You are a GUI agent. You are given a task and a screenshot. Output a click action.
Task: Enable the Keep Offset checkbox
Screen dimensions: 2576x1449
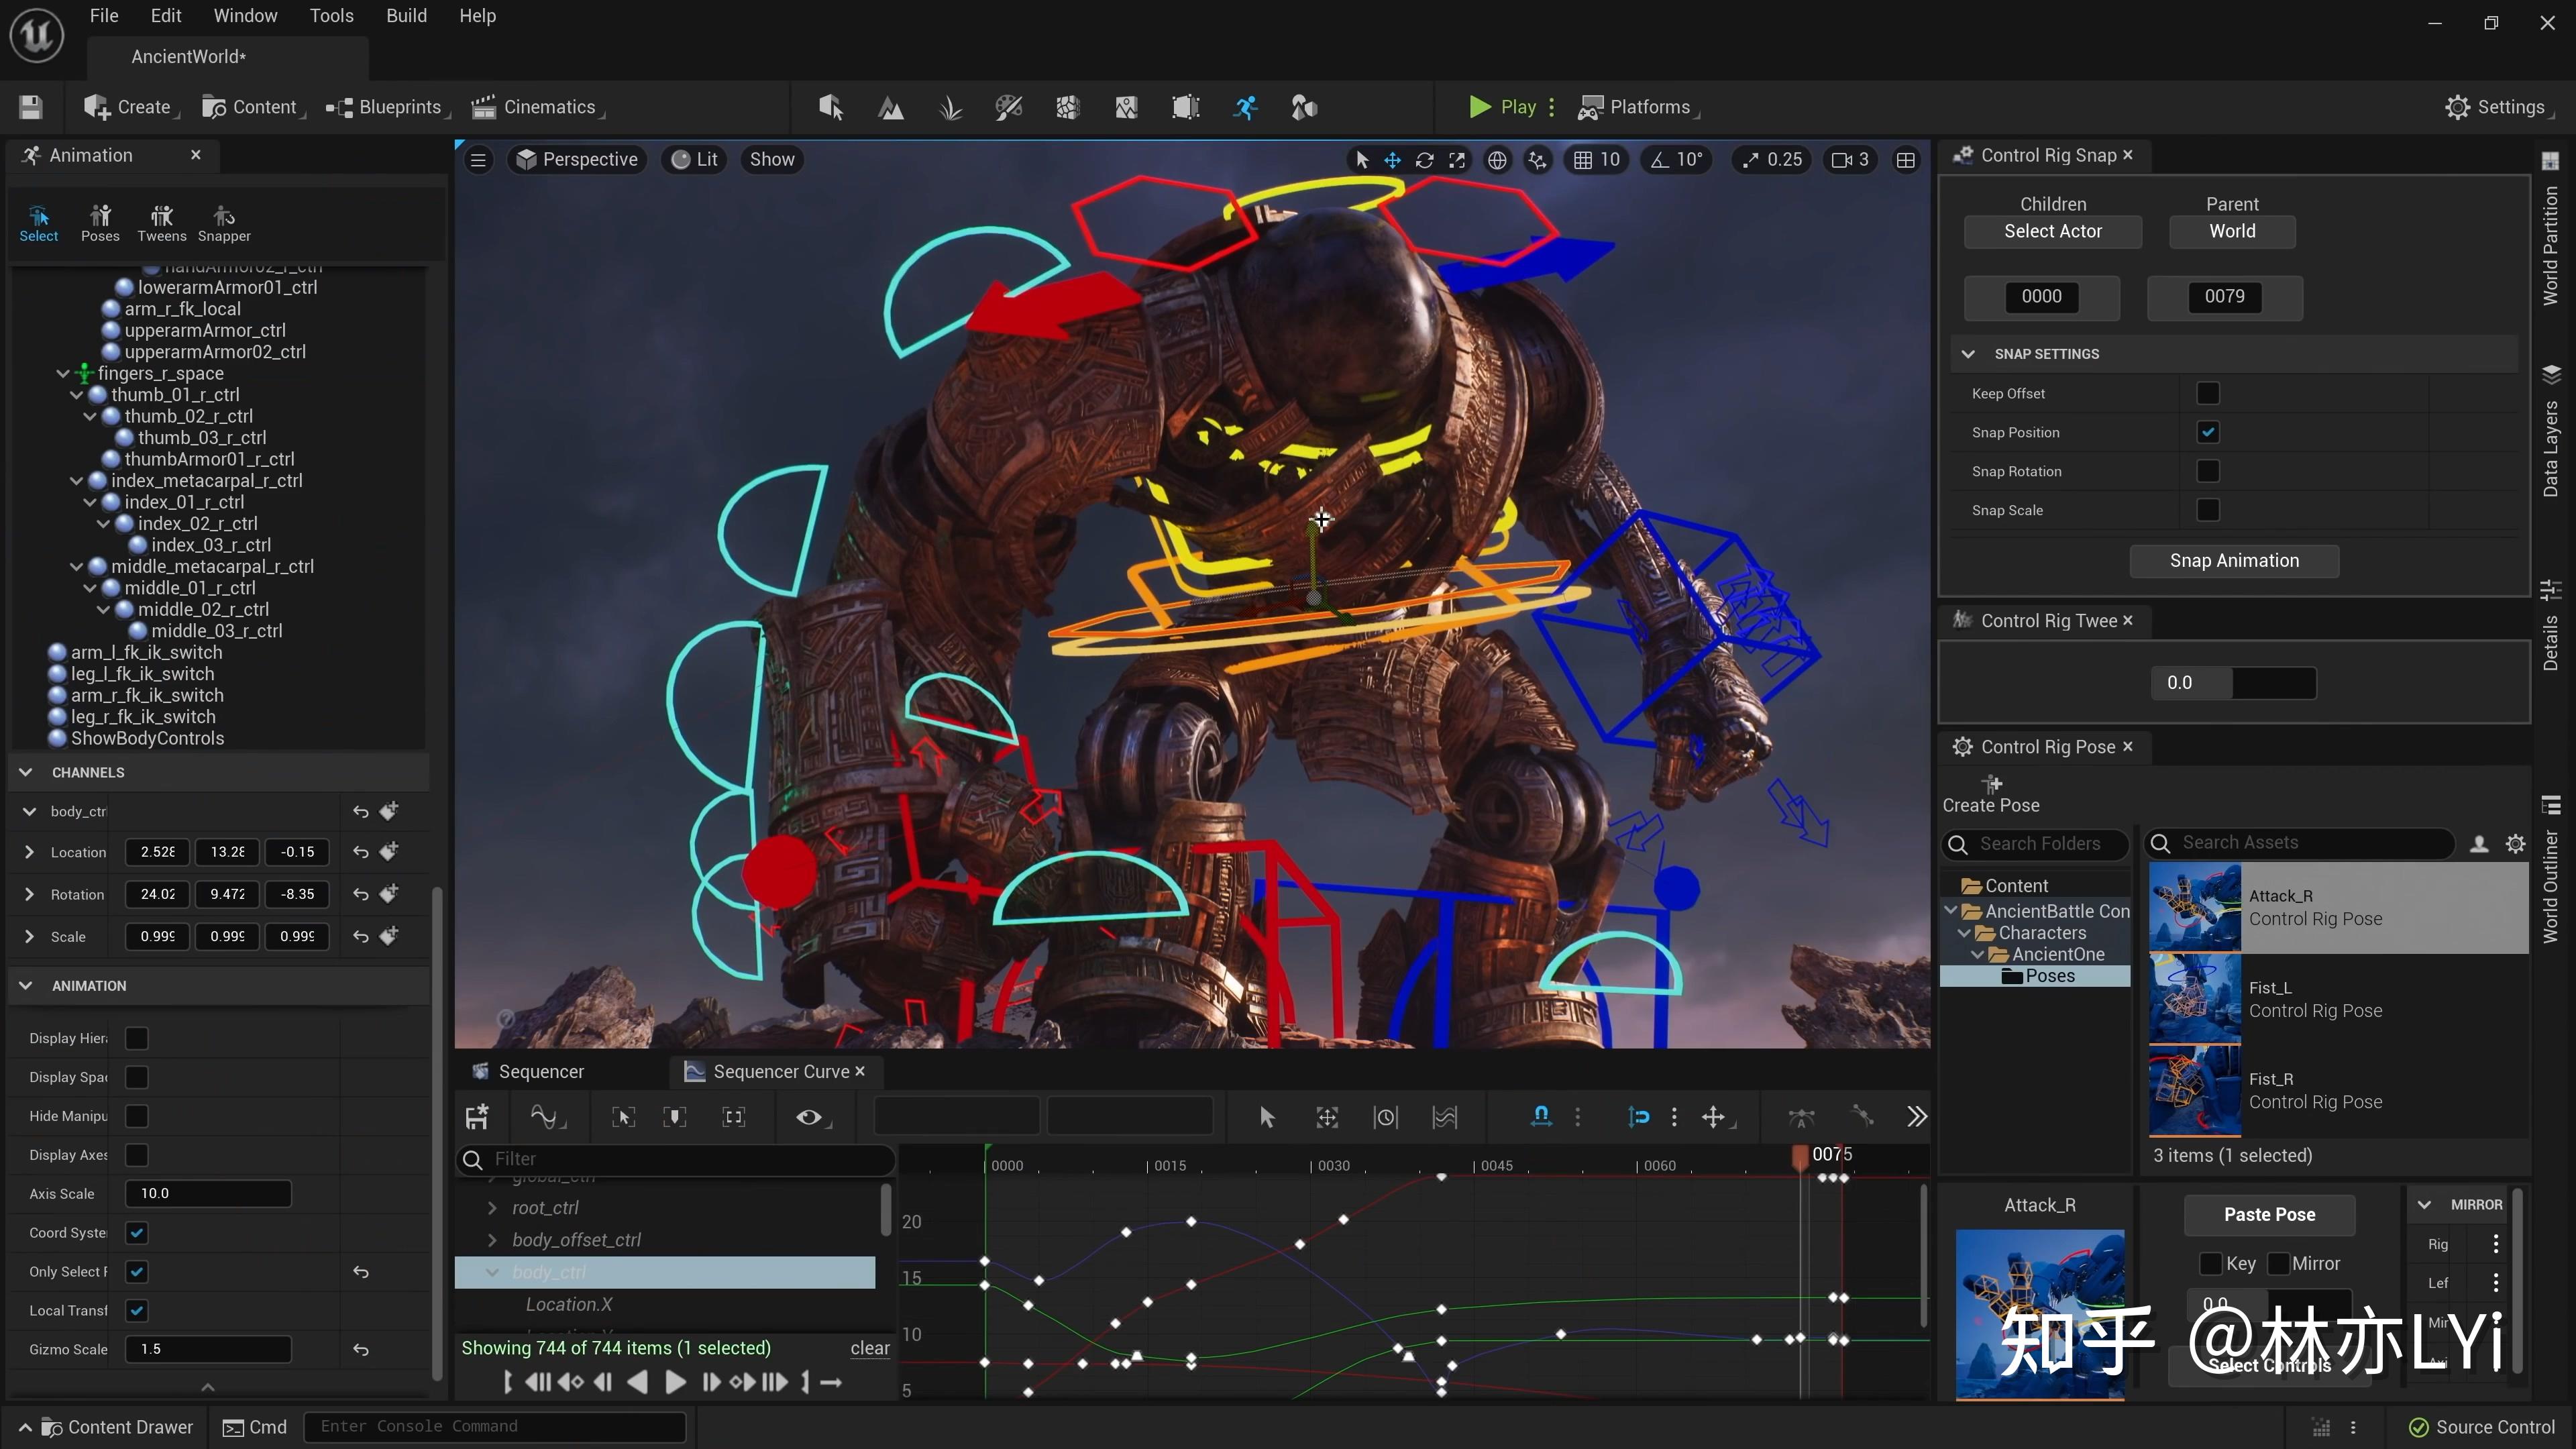point(2208,394)
